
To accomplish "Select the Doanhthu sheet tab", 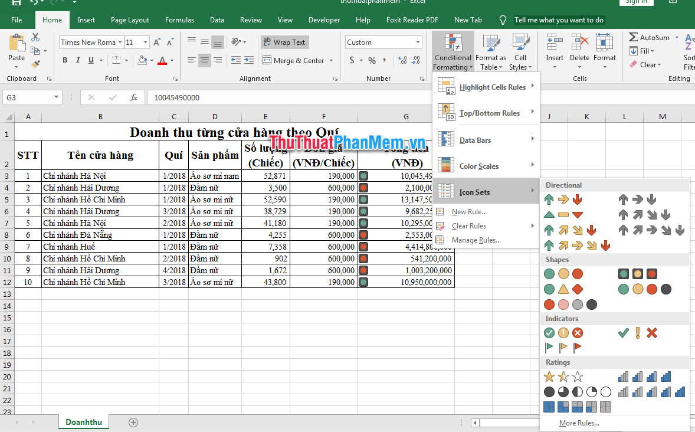I will tap(83, 422).
